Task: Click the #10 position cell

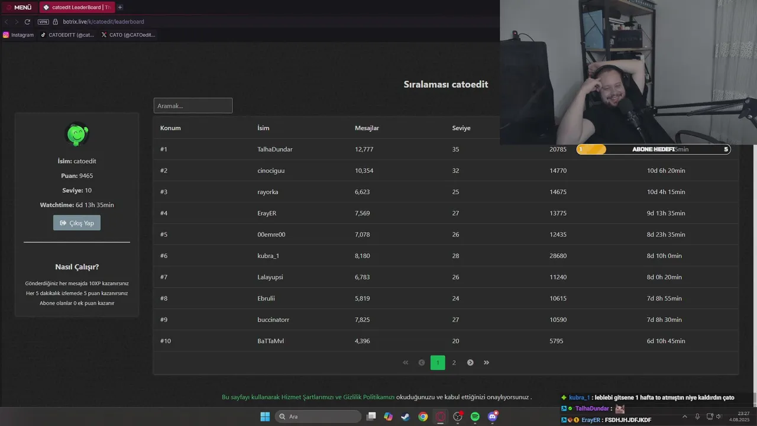Action: pos(165,341)
